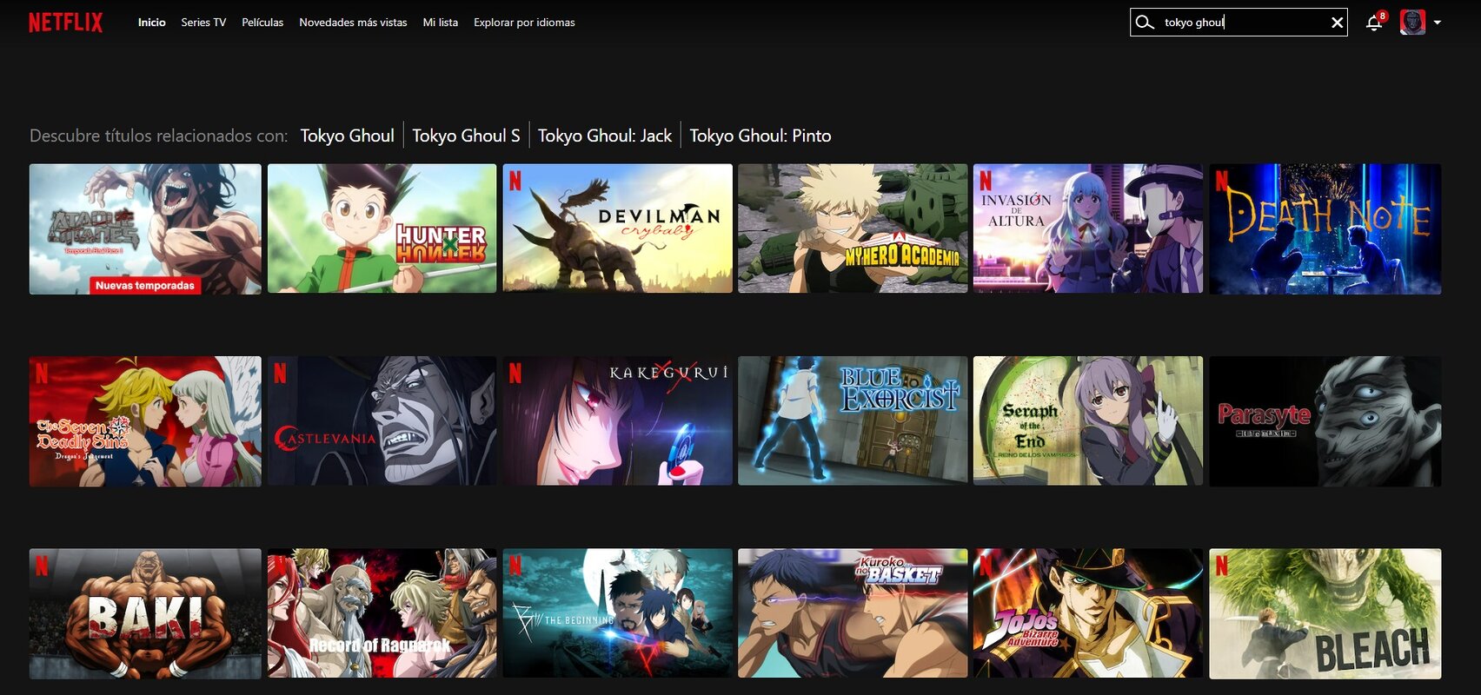Open the Parasyte thumbnail
The image size is (1481, 695).
tap(1325, 421)
